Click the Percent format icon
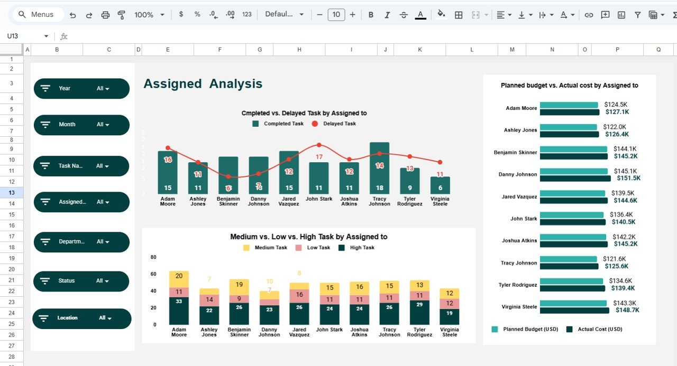Image resolution: width=677 pixels, height=366 pixels. 197,15
